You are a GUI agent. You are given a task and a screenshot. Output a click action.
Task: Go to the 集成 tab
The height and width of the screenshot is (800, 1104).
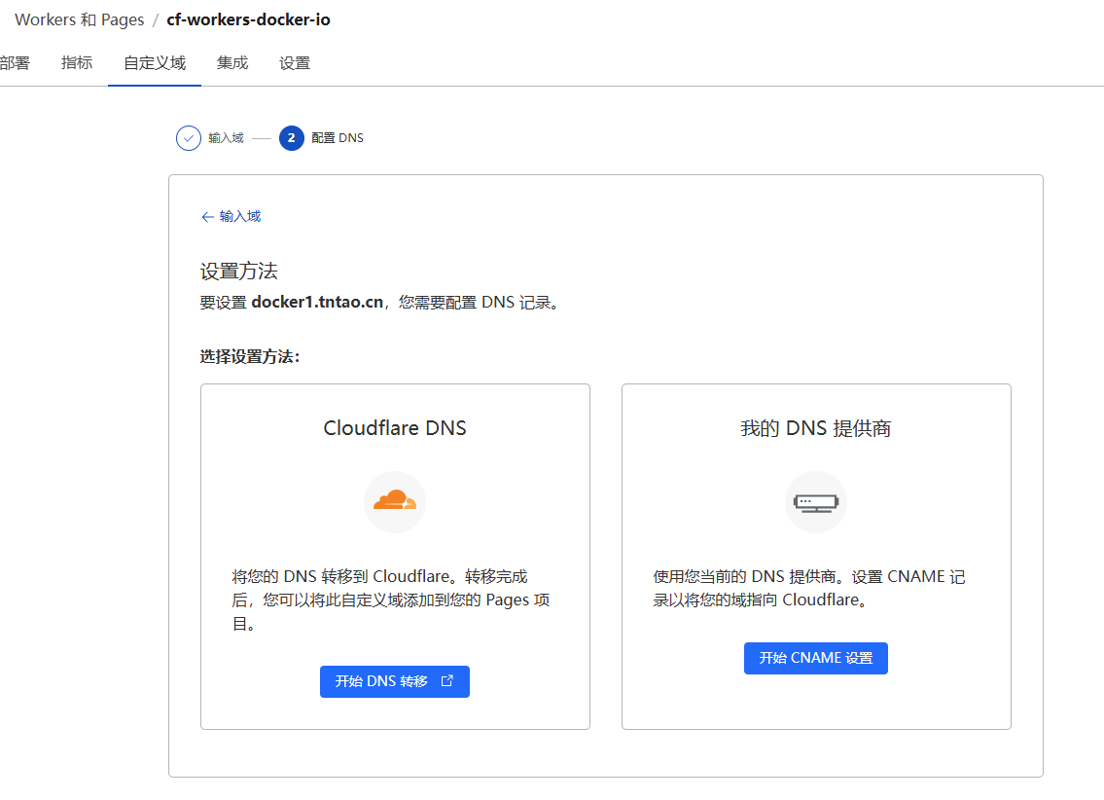point(232,63)
